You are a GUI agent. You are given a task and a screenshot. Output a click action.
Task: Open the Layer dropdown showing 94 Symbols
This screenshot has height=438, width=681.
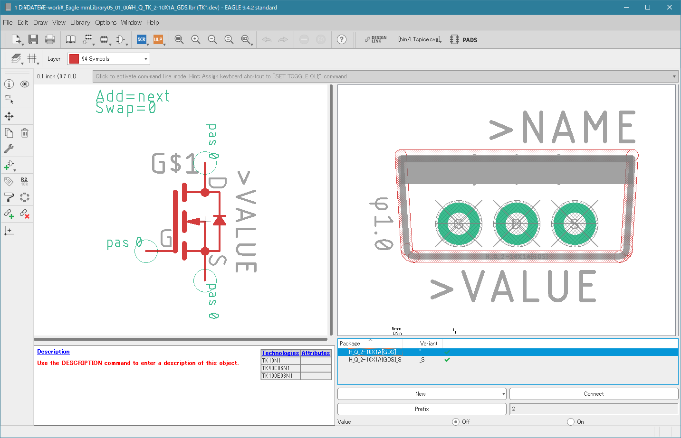coord(108,59)
